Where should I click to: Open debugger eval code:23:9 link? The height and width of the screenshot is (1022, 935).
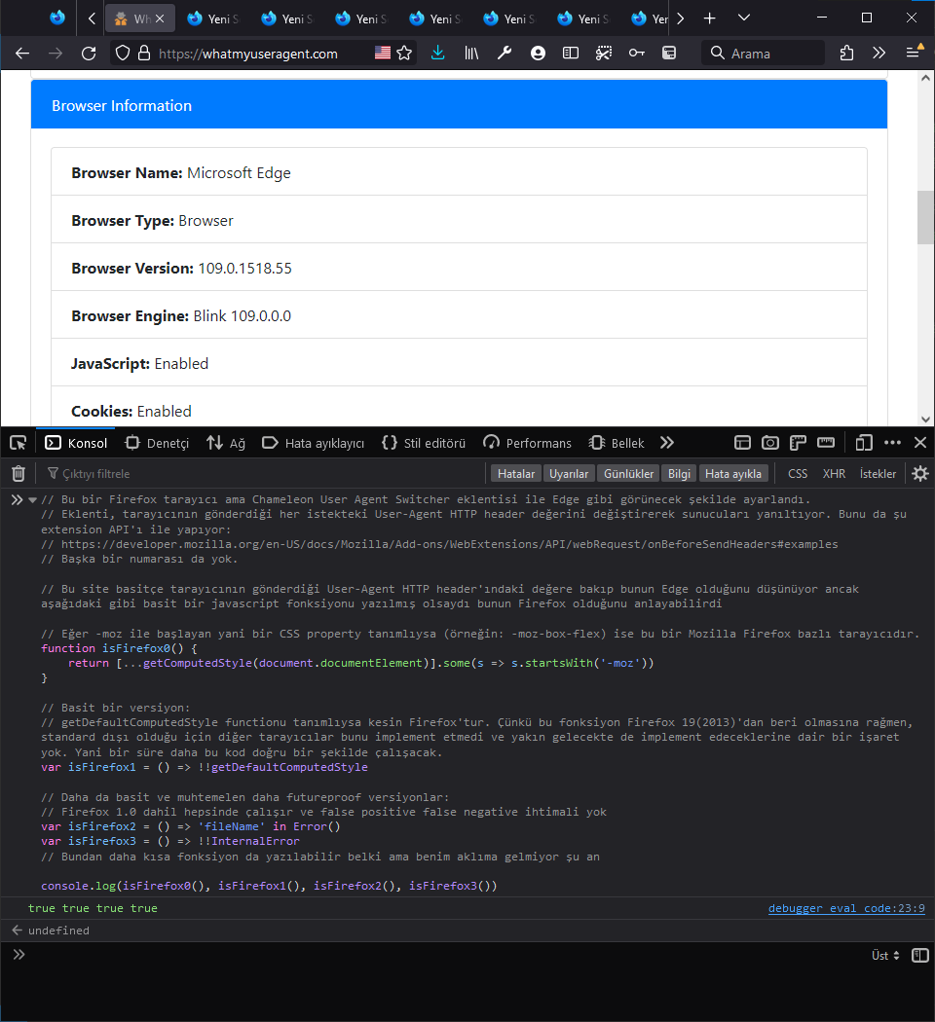click(x=846, y=908)
